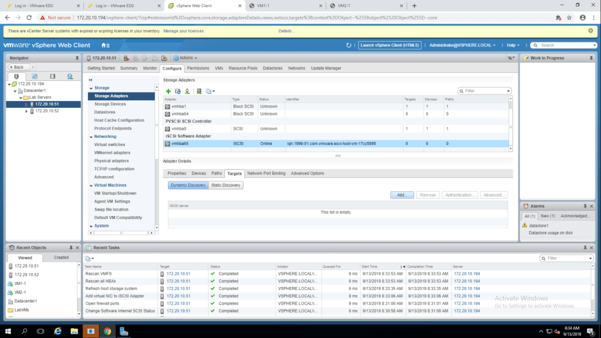Click the vSphere home menu icon

pos(105,45)
